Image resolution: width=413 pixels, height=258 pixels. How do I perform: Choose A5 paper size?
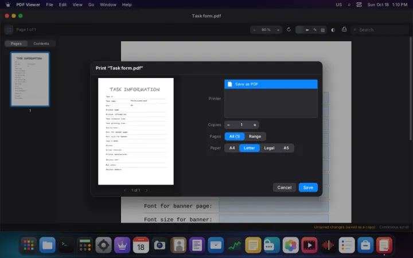[x=286, y=148]
